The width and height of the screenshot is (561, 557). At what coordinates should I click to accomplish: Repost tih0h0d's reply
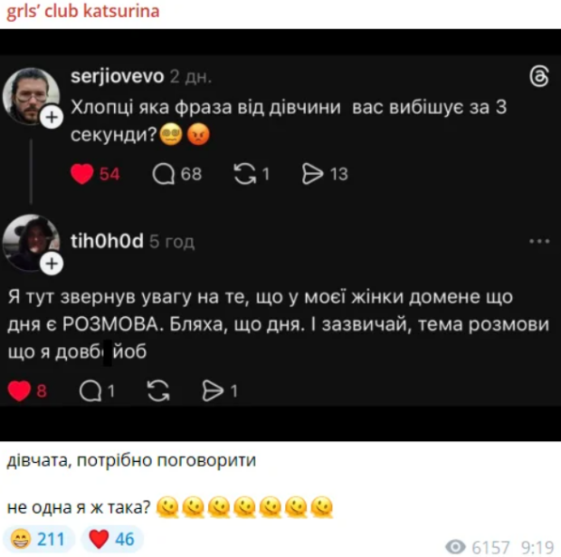tap(158, 390)
